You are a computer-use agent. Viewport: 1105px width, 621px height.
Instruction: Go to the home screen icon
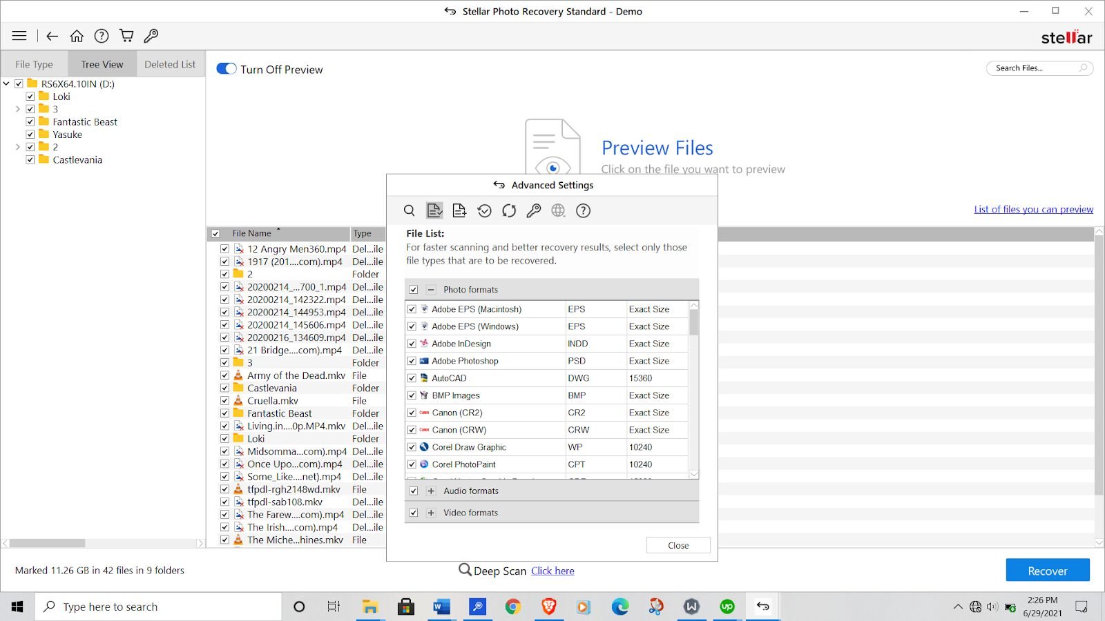point(77,36)
